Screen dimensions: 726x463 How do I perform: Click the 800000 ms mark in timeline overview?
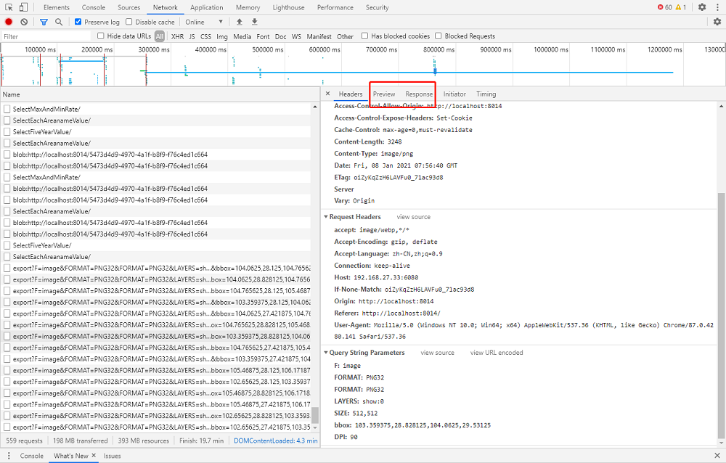pyautogui.click(x=439, y=49)
